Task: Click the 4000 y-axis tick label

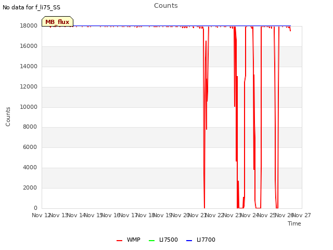Action: point(30,168)
